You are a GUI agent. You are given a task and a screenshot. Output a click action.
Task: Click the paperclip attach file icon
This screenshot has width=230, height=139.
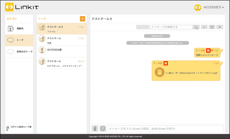click(95, 128)
